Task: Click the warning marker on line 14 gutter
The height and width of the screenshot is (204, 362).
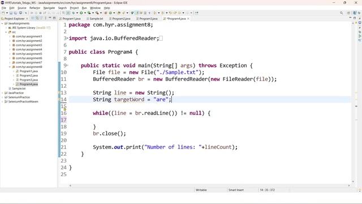Action: coord(59,100)
